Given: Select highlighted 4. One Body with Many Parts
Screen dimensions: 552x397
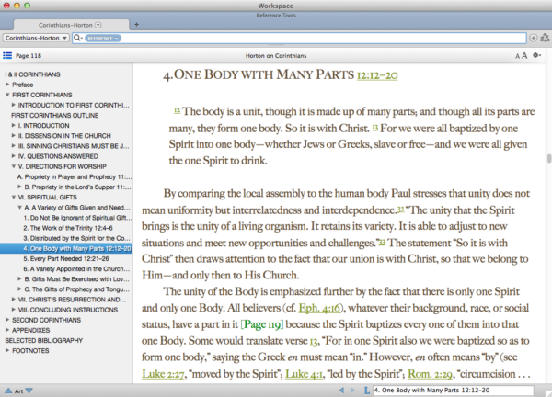Looking at the screenshot, I should (66, 248).
